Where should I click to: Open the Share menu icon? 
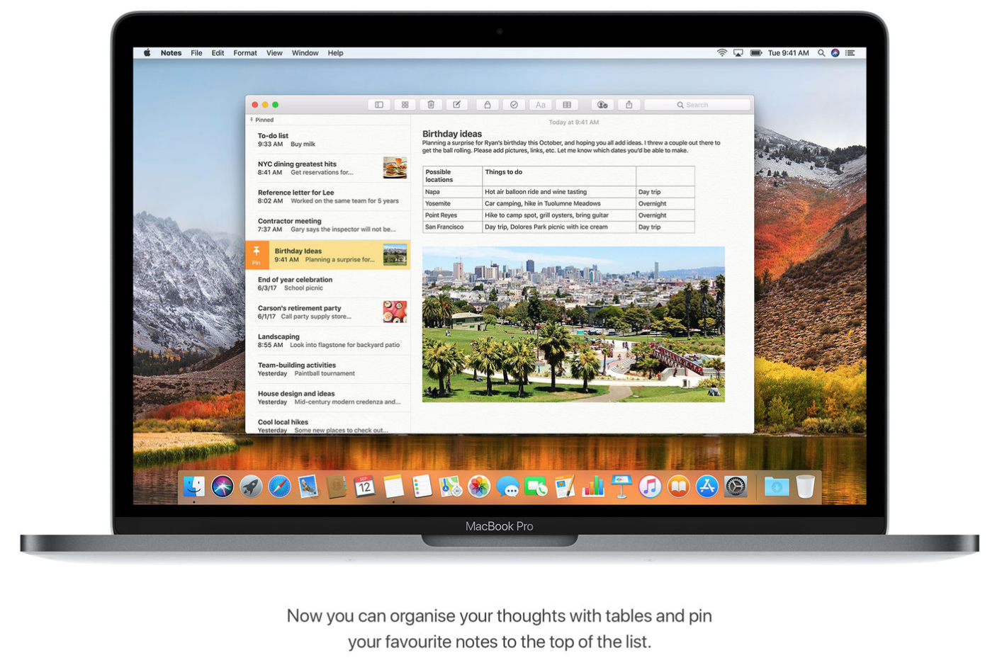[x=628, y=104]
